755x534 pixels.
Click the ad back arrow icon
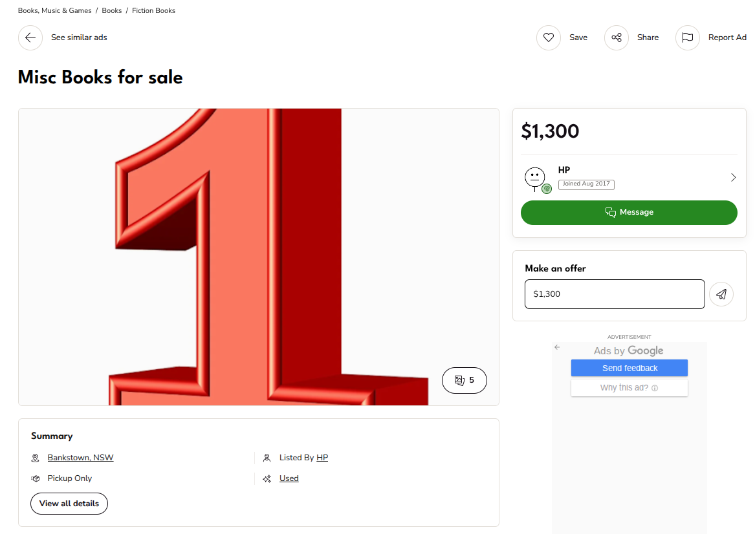click(557, 347)
